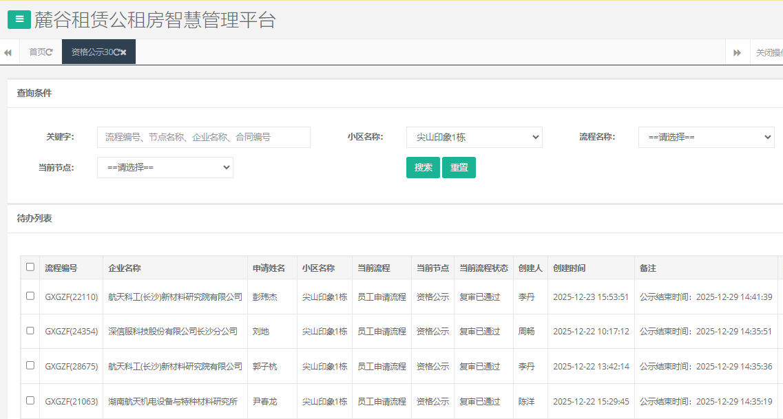The height and width of the screenshot is (419, 783).
Task: Expand the 流程名称 dropdown
Action: pos(706,137)
